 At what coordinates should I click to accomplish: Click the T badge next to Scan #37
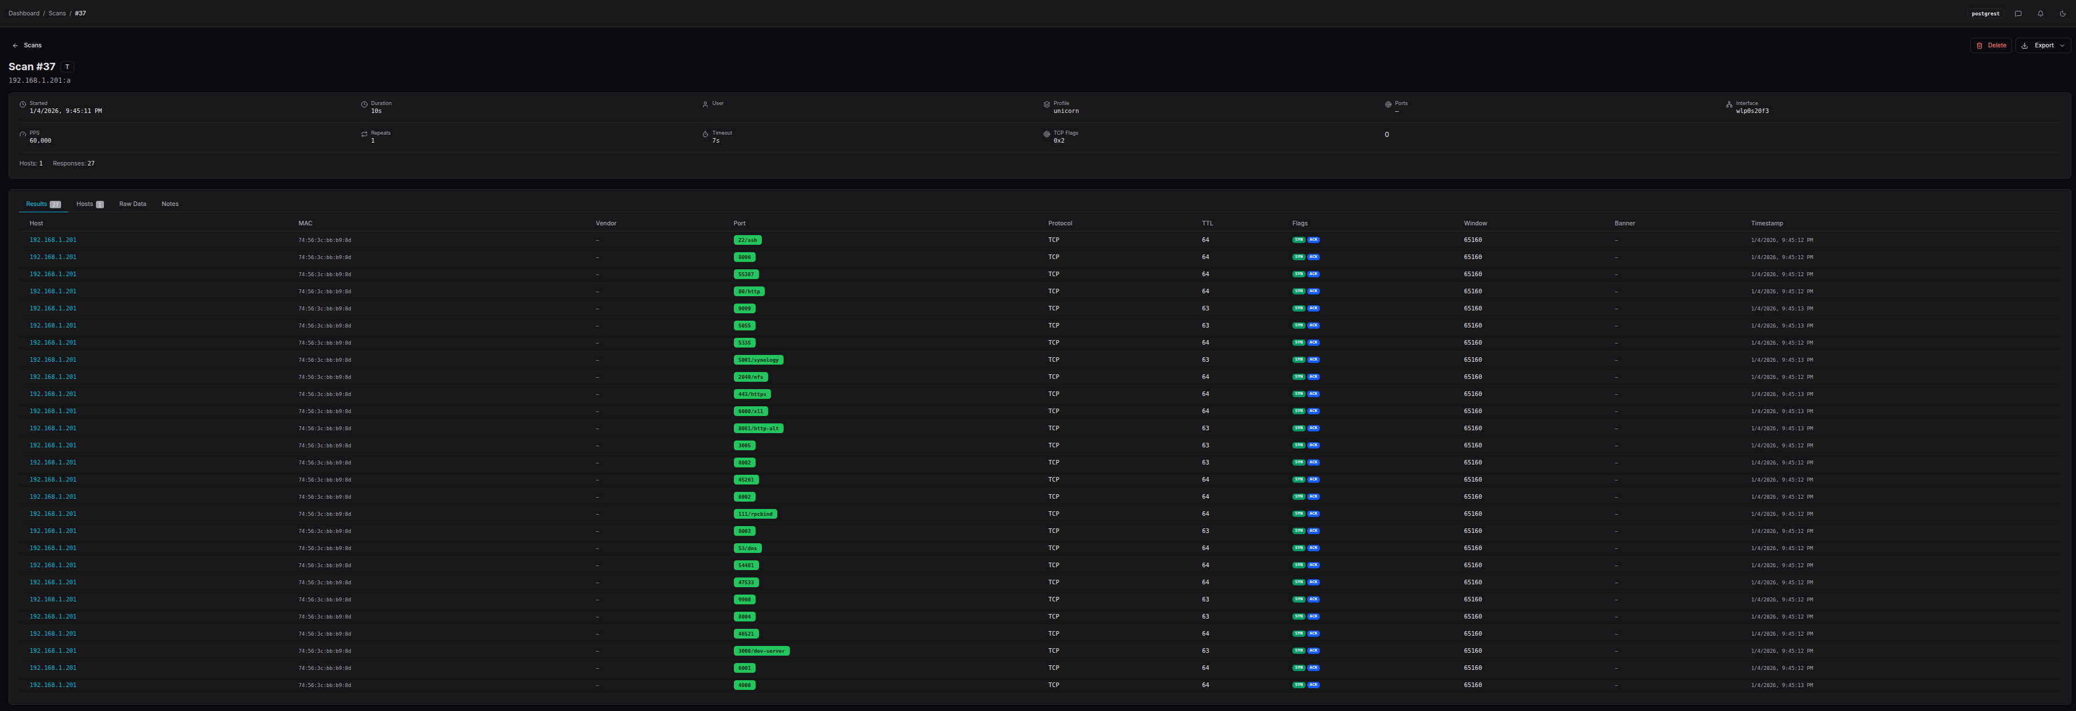[68, 67]
